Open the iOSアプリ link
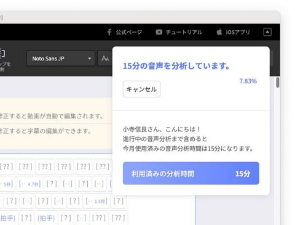The image size is (295, 225). pos(233,32)
